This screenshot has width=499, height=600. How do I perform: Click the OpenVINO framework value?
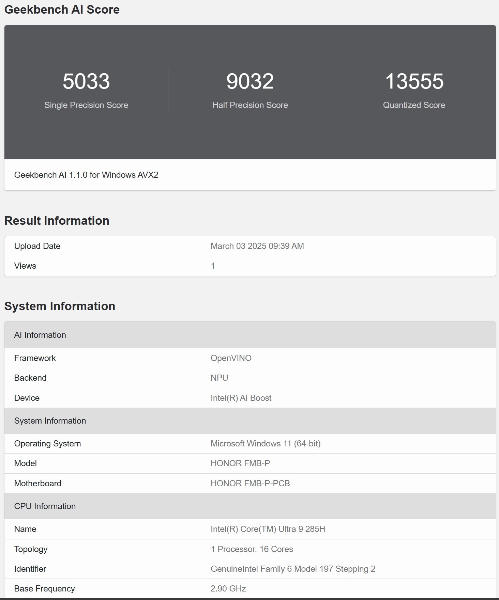[x=231, y=358]
